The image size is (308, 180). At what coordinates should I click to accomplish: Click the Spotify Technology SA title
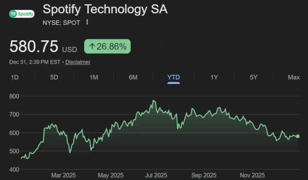pos(105,9)
